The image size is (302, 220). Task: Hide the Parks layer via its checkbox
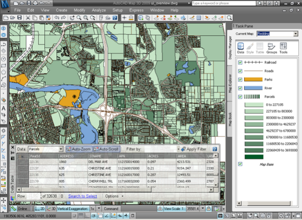click(x=241, y=80)
